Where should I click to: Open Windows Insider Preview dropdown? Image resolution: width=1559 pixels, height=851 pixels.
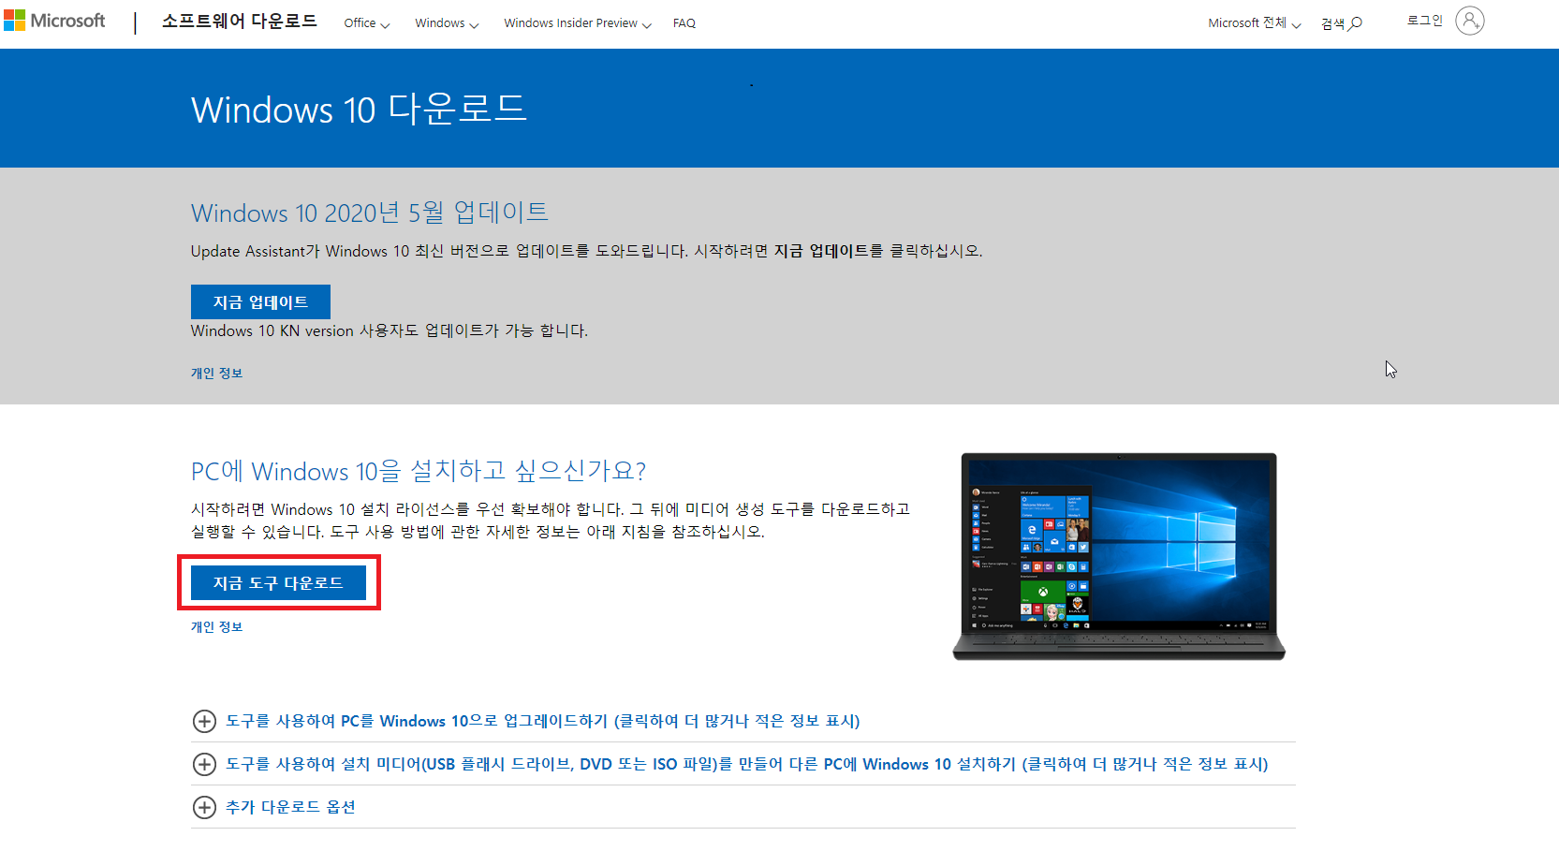click(x=578, y=23)
